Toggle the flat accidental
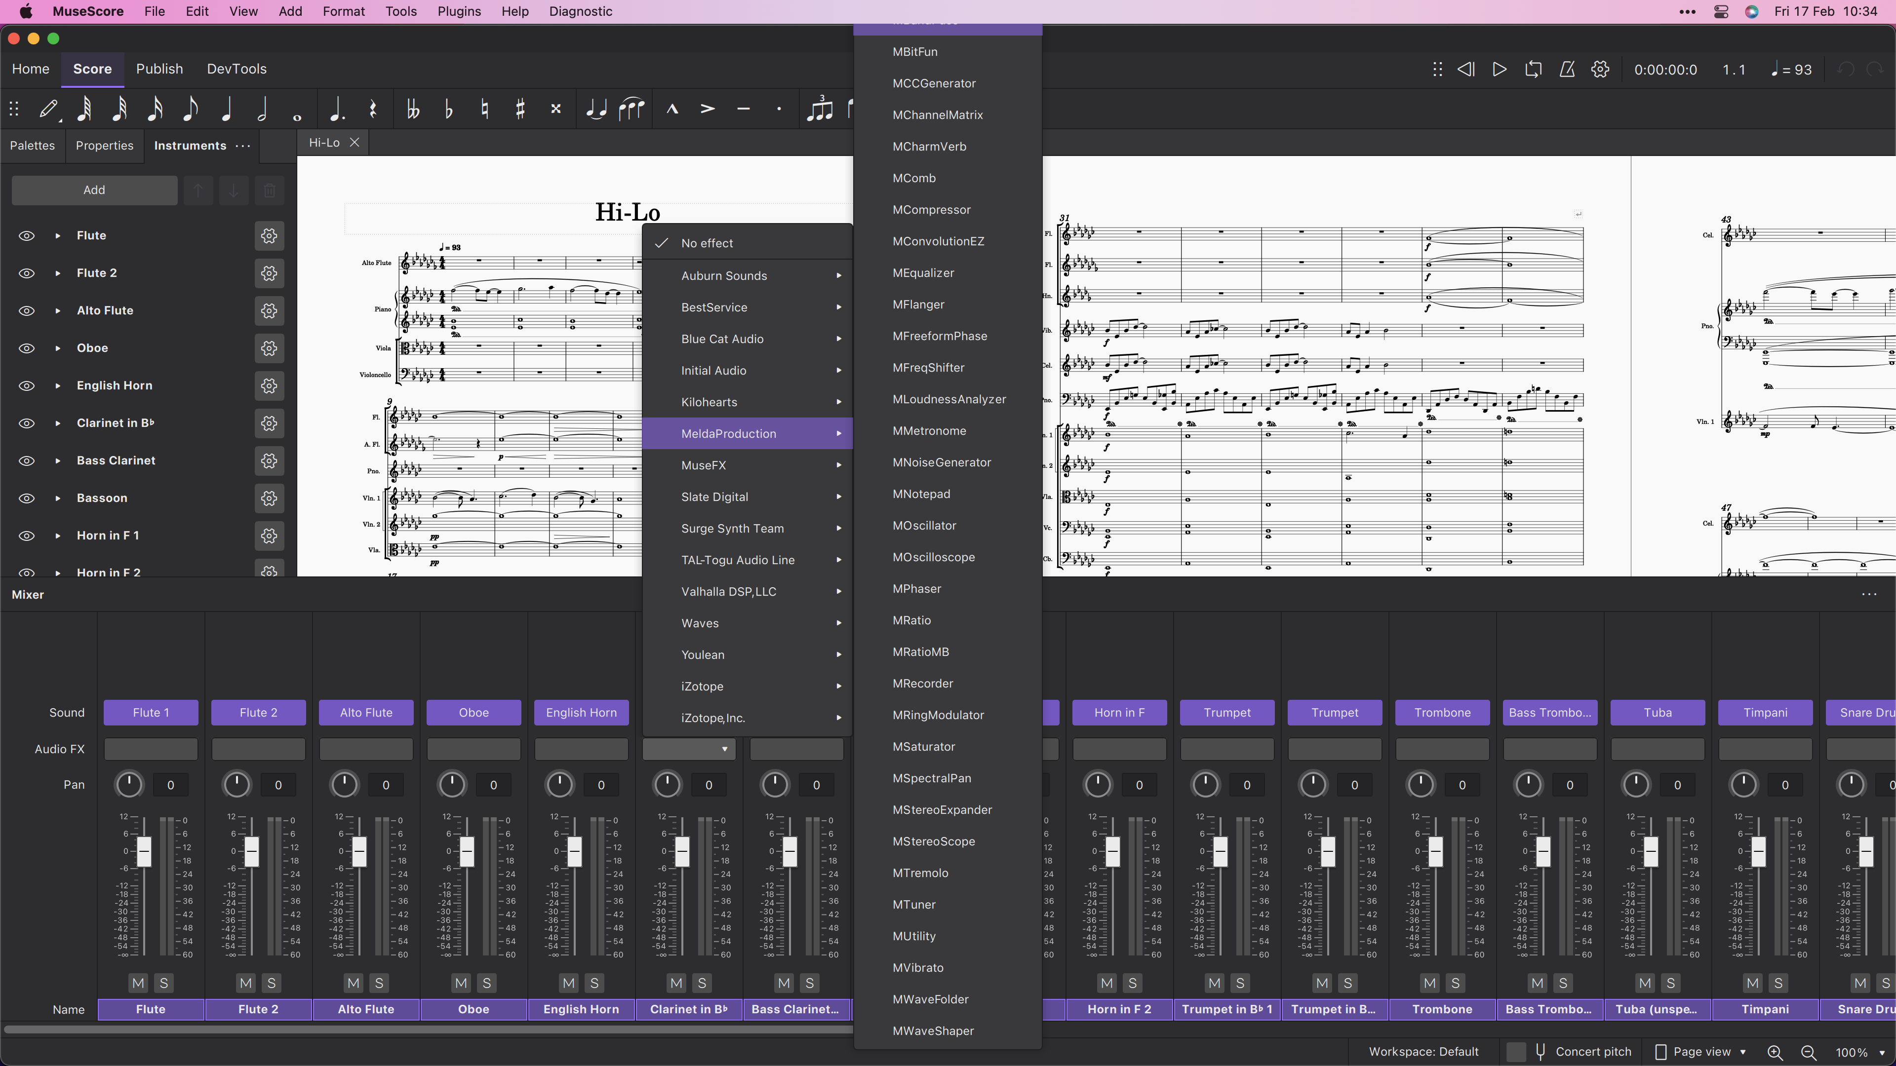The height and width of the screenshot is (1066, 1896). click(x=448, y=109)
